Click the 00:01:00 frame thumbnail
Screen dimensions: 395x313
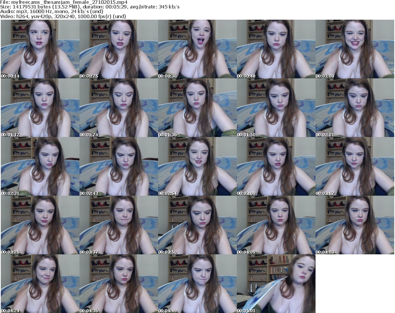[355, 49]
